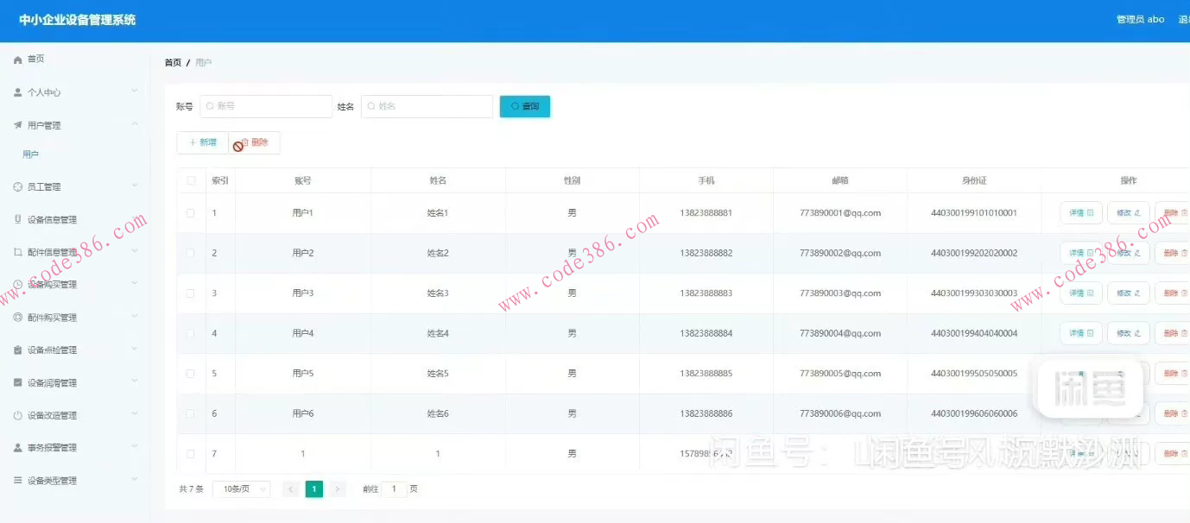This screenshot has height=523, width=1190.
Task: Check the row for 用户6
Action: coord(191,414)
